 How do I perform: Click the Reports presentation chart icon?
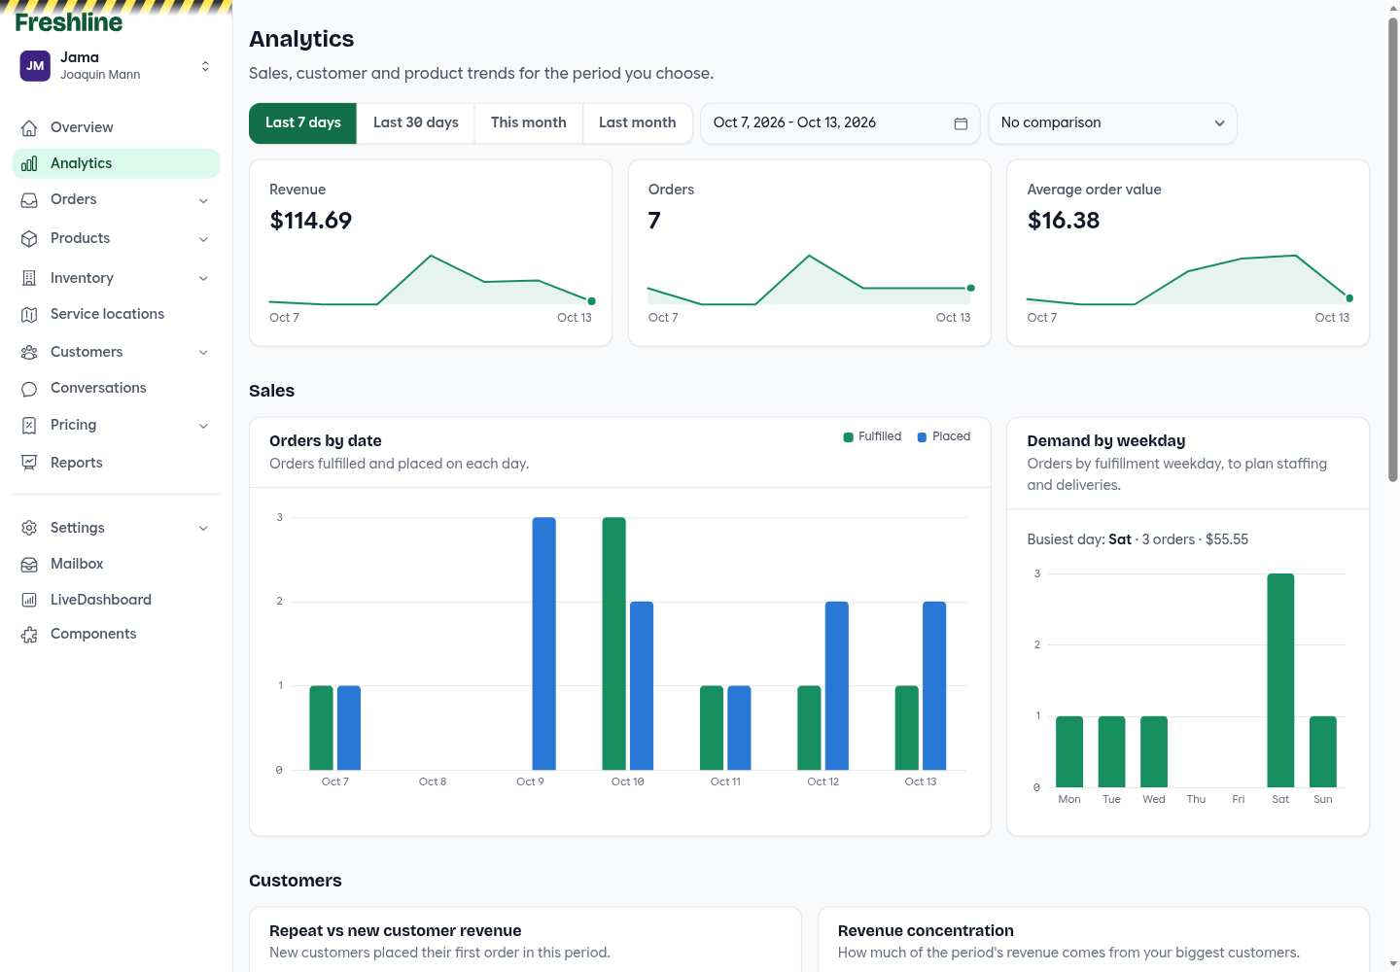(x=29, y=463)
